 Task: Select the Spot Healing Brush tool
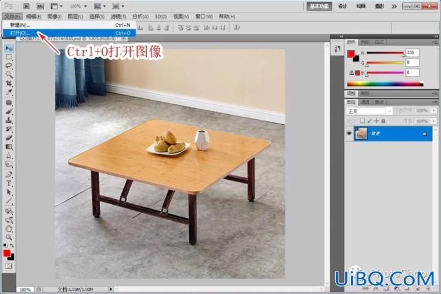tap(9, 102)
